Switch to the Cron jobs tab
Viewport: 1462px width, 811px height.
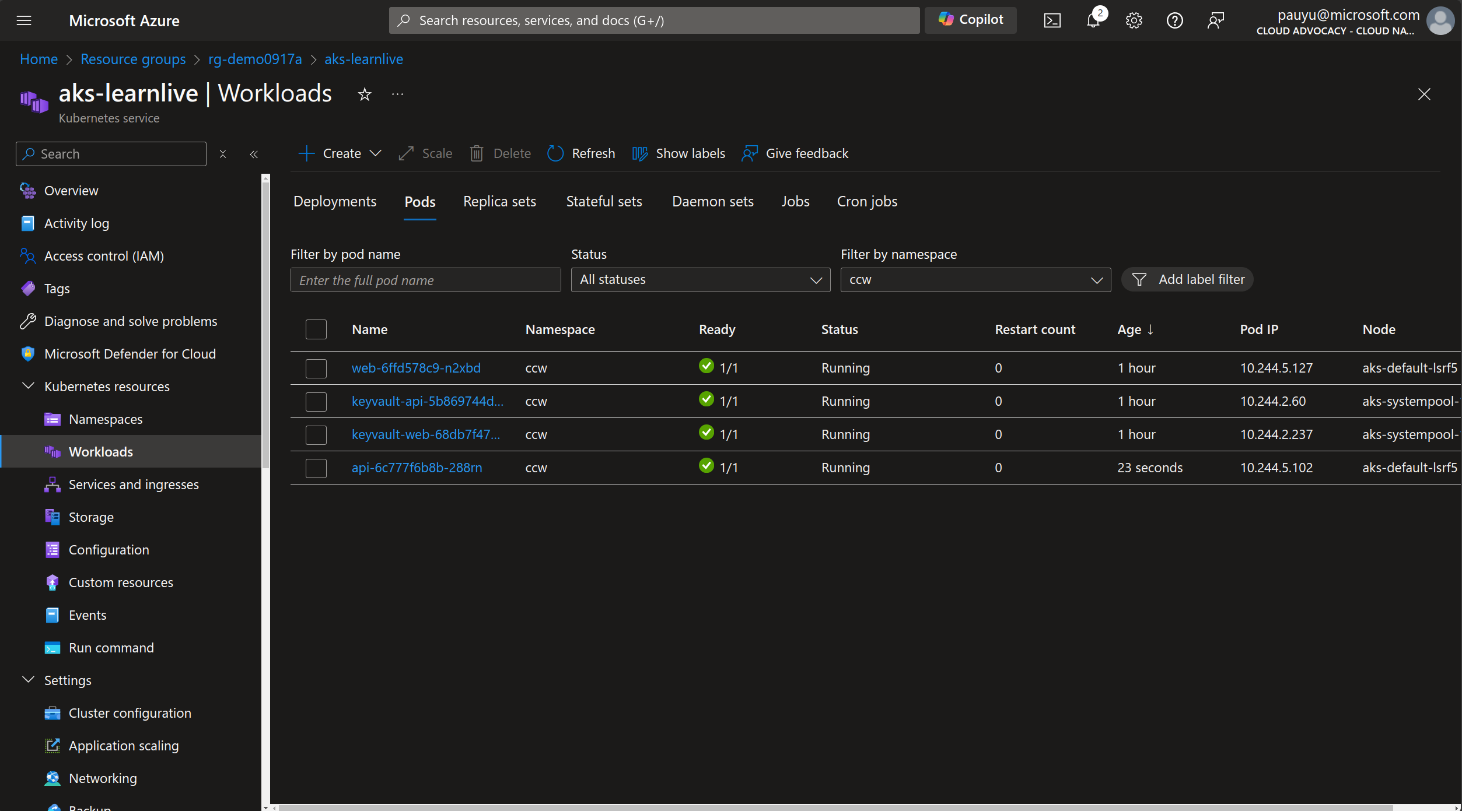[867, 201]
